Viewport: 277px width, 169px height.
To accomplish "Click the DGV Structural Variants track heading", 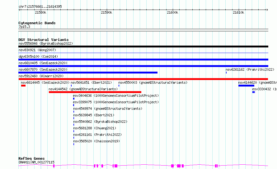I will pyautogui.click(x=44, y=40).
